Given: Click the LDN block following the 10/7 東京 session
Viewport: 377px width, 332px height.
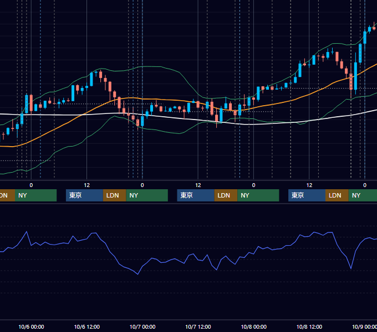Looking at the screenshot, I should click(x=226, y=195).
